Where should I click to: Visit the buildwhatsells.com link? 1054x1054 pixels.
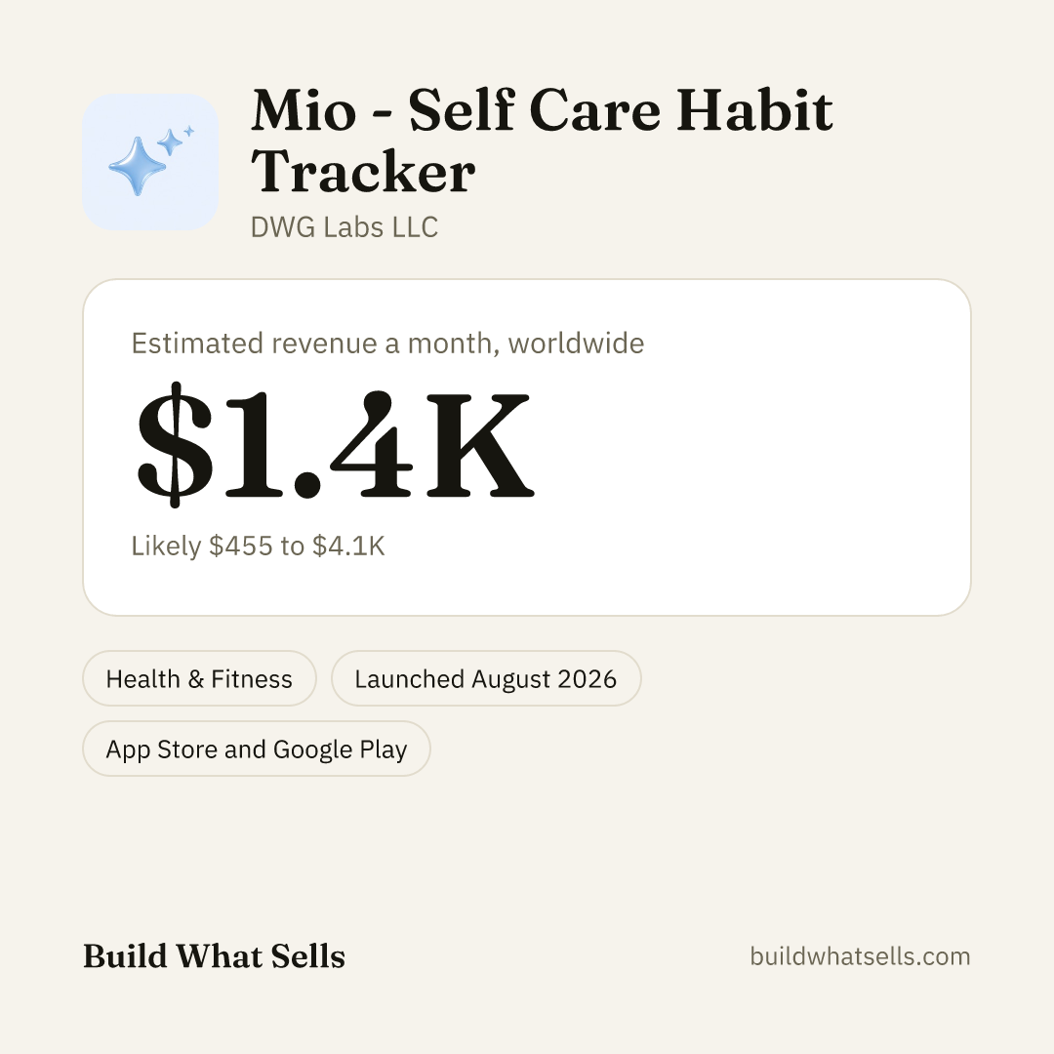point(860,955)
